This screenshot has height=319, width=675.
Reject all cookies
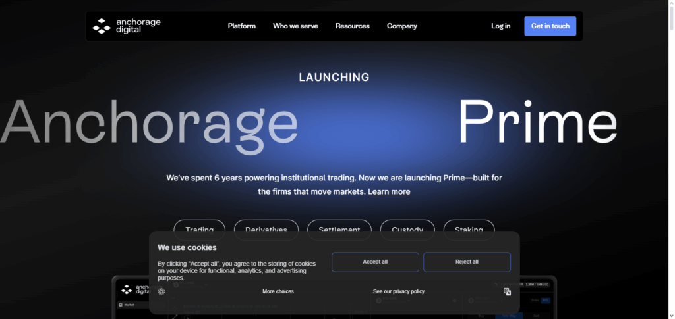click(467, 262)
